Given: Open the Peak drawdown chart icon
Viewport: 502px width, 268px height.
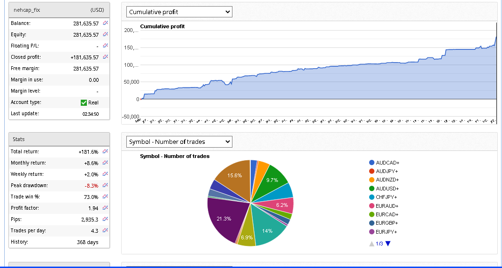Looking at the screenshot, I should coord(106,185).
